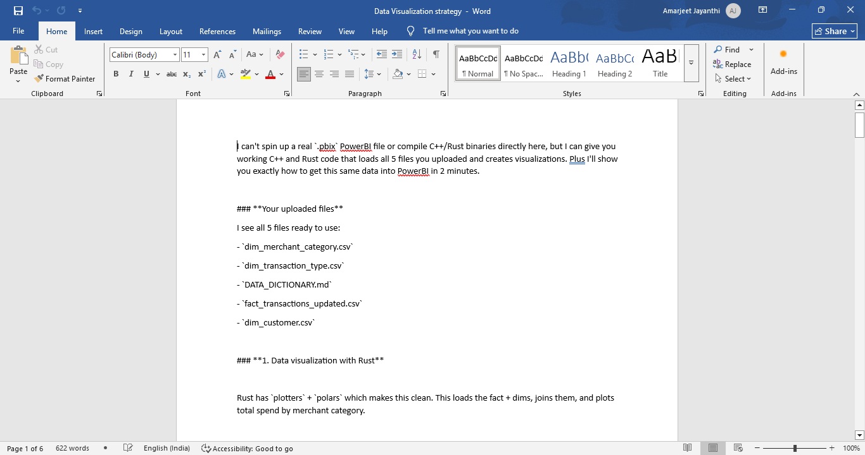865x455 pixels.
Task: Switch to the References tab
Action: (217, 31)
